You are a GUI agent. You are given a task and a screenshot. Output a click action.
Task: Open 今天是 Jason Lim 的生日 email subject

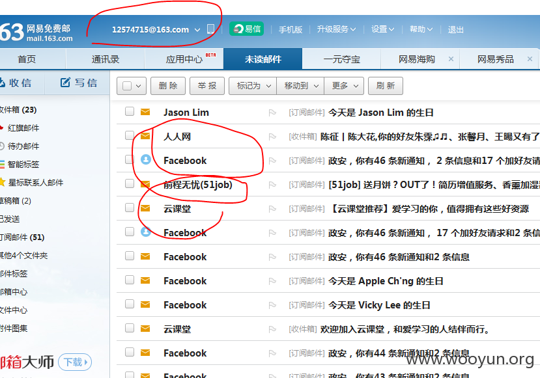(380, 113)
